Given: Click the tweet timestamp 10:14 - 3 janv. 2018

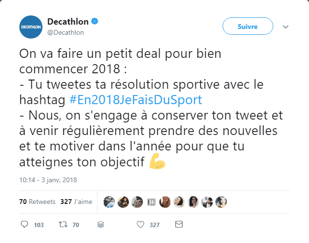Looking at the screenshot, I should point(48,181).
